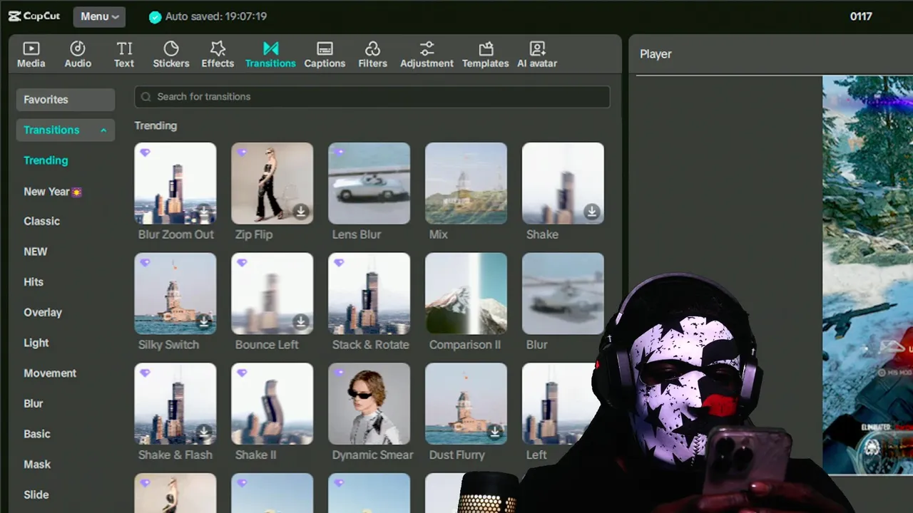
Task: Open the Media panel
Action: (31, 55)
